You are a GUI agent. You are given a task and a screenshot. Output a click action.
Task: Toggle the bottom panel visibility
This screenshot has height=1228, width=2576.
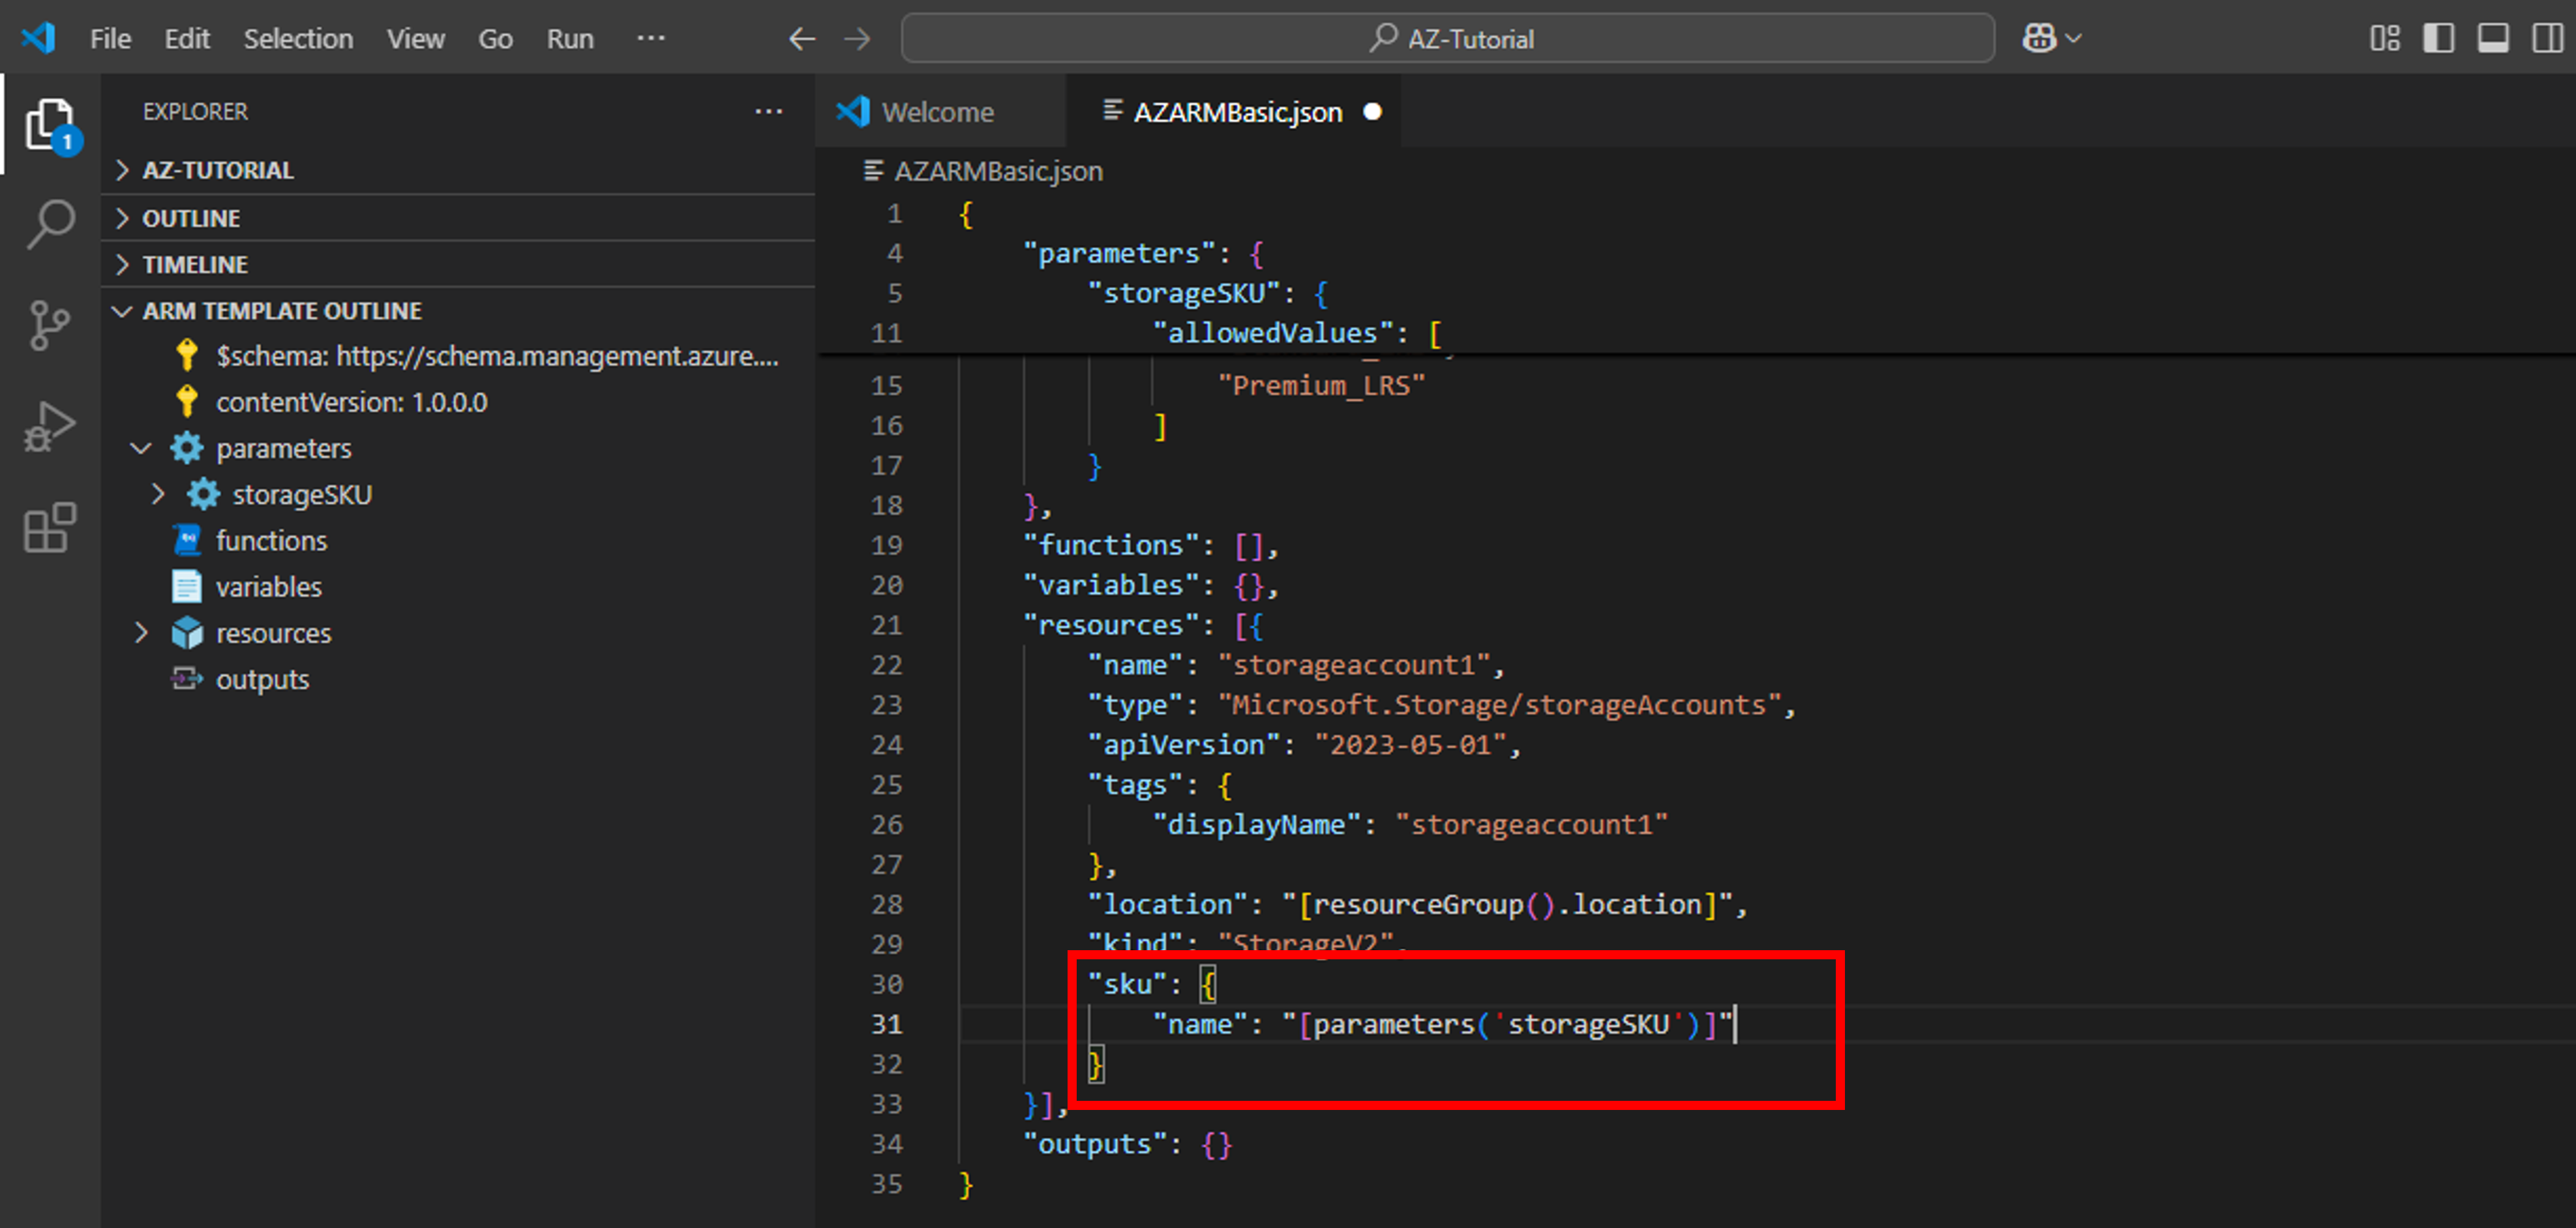[2492, 38]
